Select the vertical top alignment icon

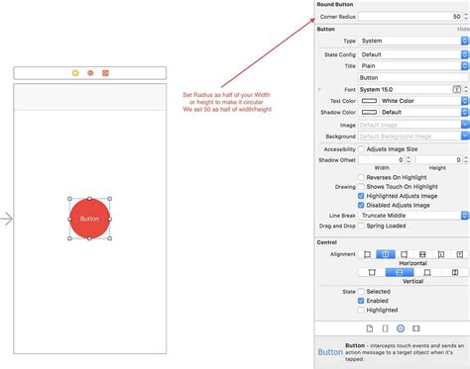[x=372, y=272]
